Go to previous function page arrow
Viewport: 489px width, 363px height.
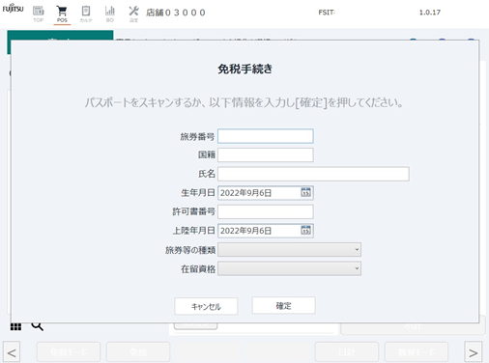click(12, 352)
